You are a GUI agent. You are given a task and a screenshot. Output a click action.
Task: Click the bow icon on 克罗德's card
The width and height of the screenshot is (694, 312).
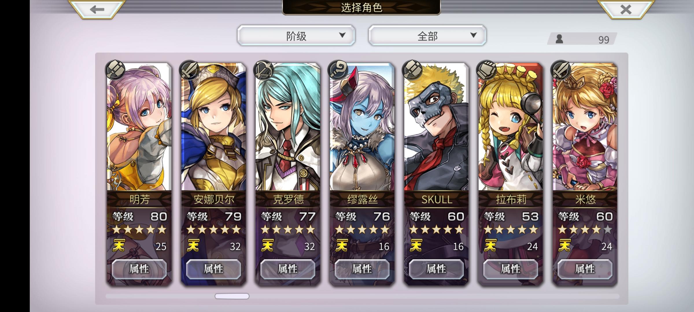(x=263, y=70)
